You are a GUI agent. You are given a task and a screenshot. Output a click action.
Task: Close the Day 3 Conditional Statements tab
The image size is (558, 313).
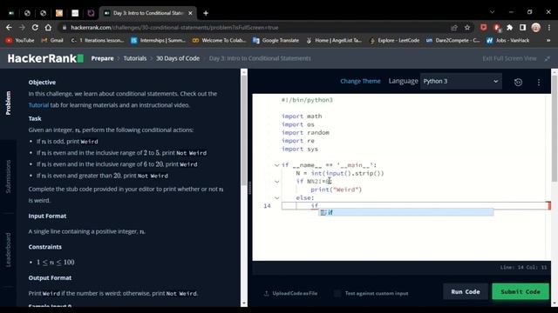(190, 13)
